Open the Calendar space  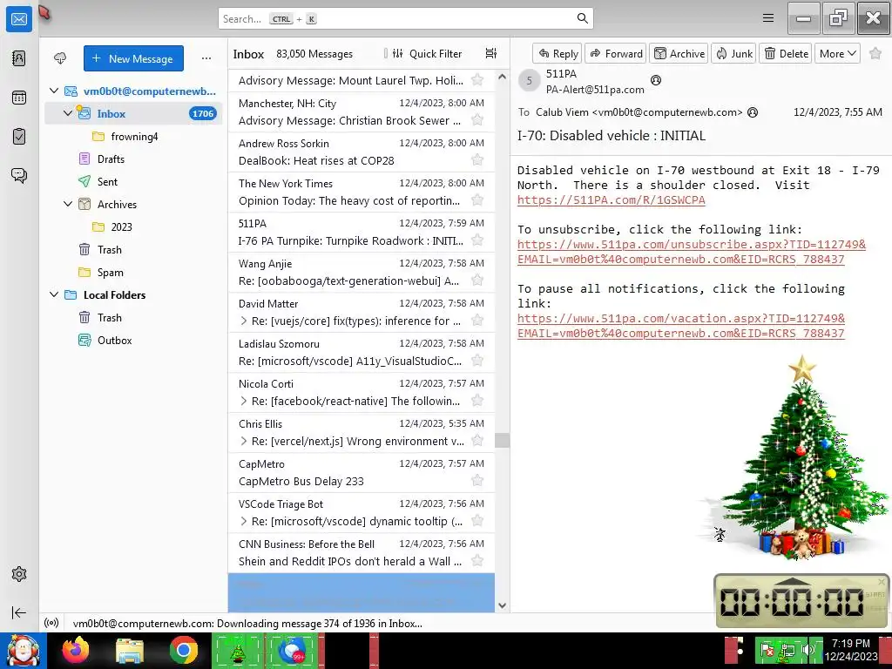tap(19, 98)
